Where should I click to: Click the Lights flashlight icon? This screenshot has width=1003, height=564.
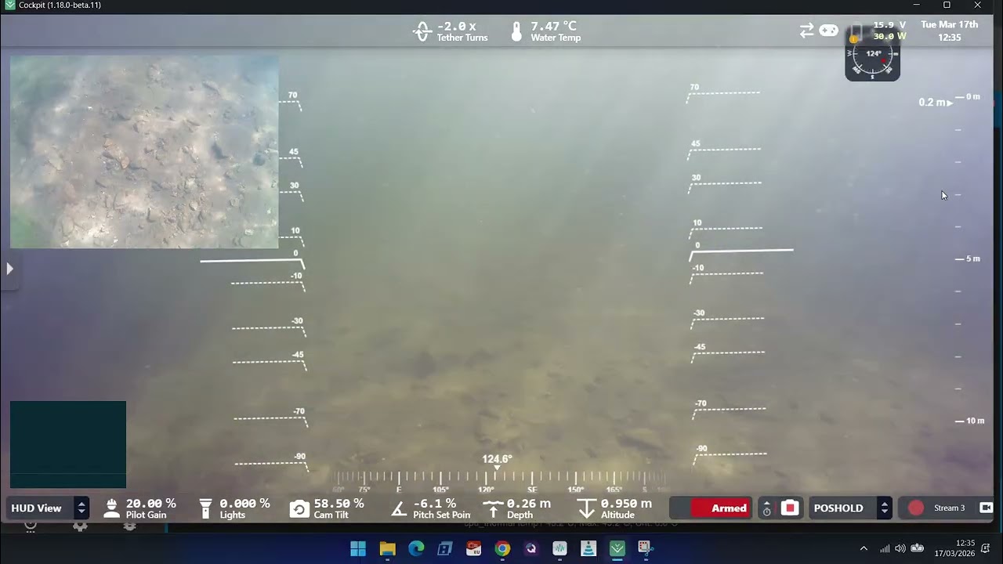pos(205,508)
